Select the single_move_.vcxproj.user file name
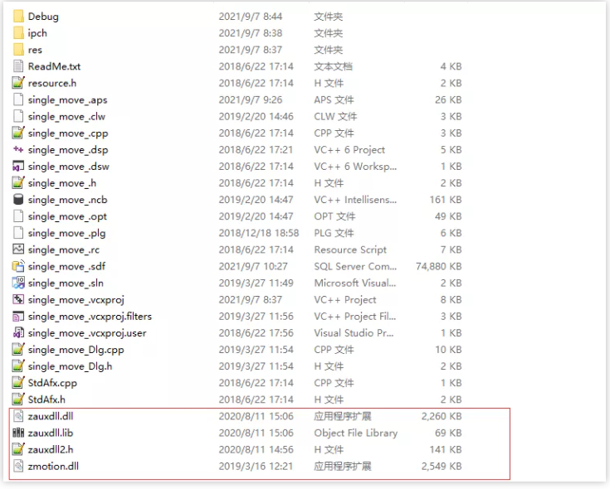The height and width of the screenshot is (489, 610). pyautogui.click(x=87, y=333)
